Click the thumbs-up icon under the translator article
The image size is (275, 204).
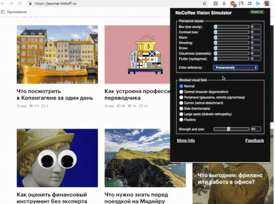click(x=119, y=106)
